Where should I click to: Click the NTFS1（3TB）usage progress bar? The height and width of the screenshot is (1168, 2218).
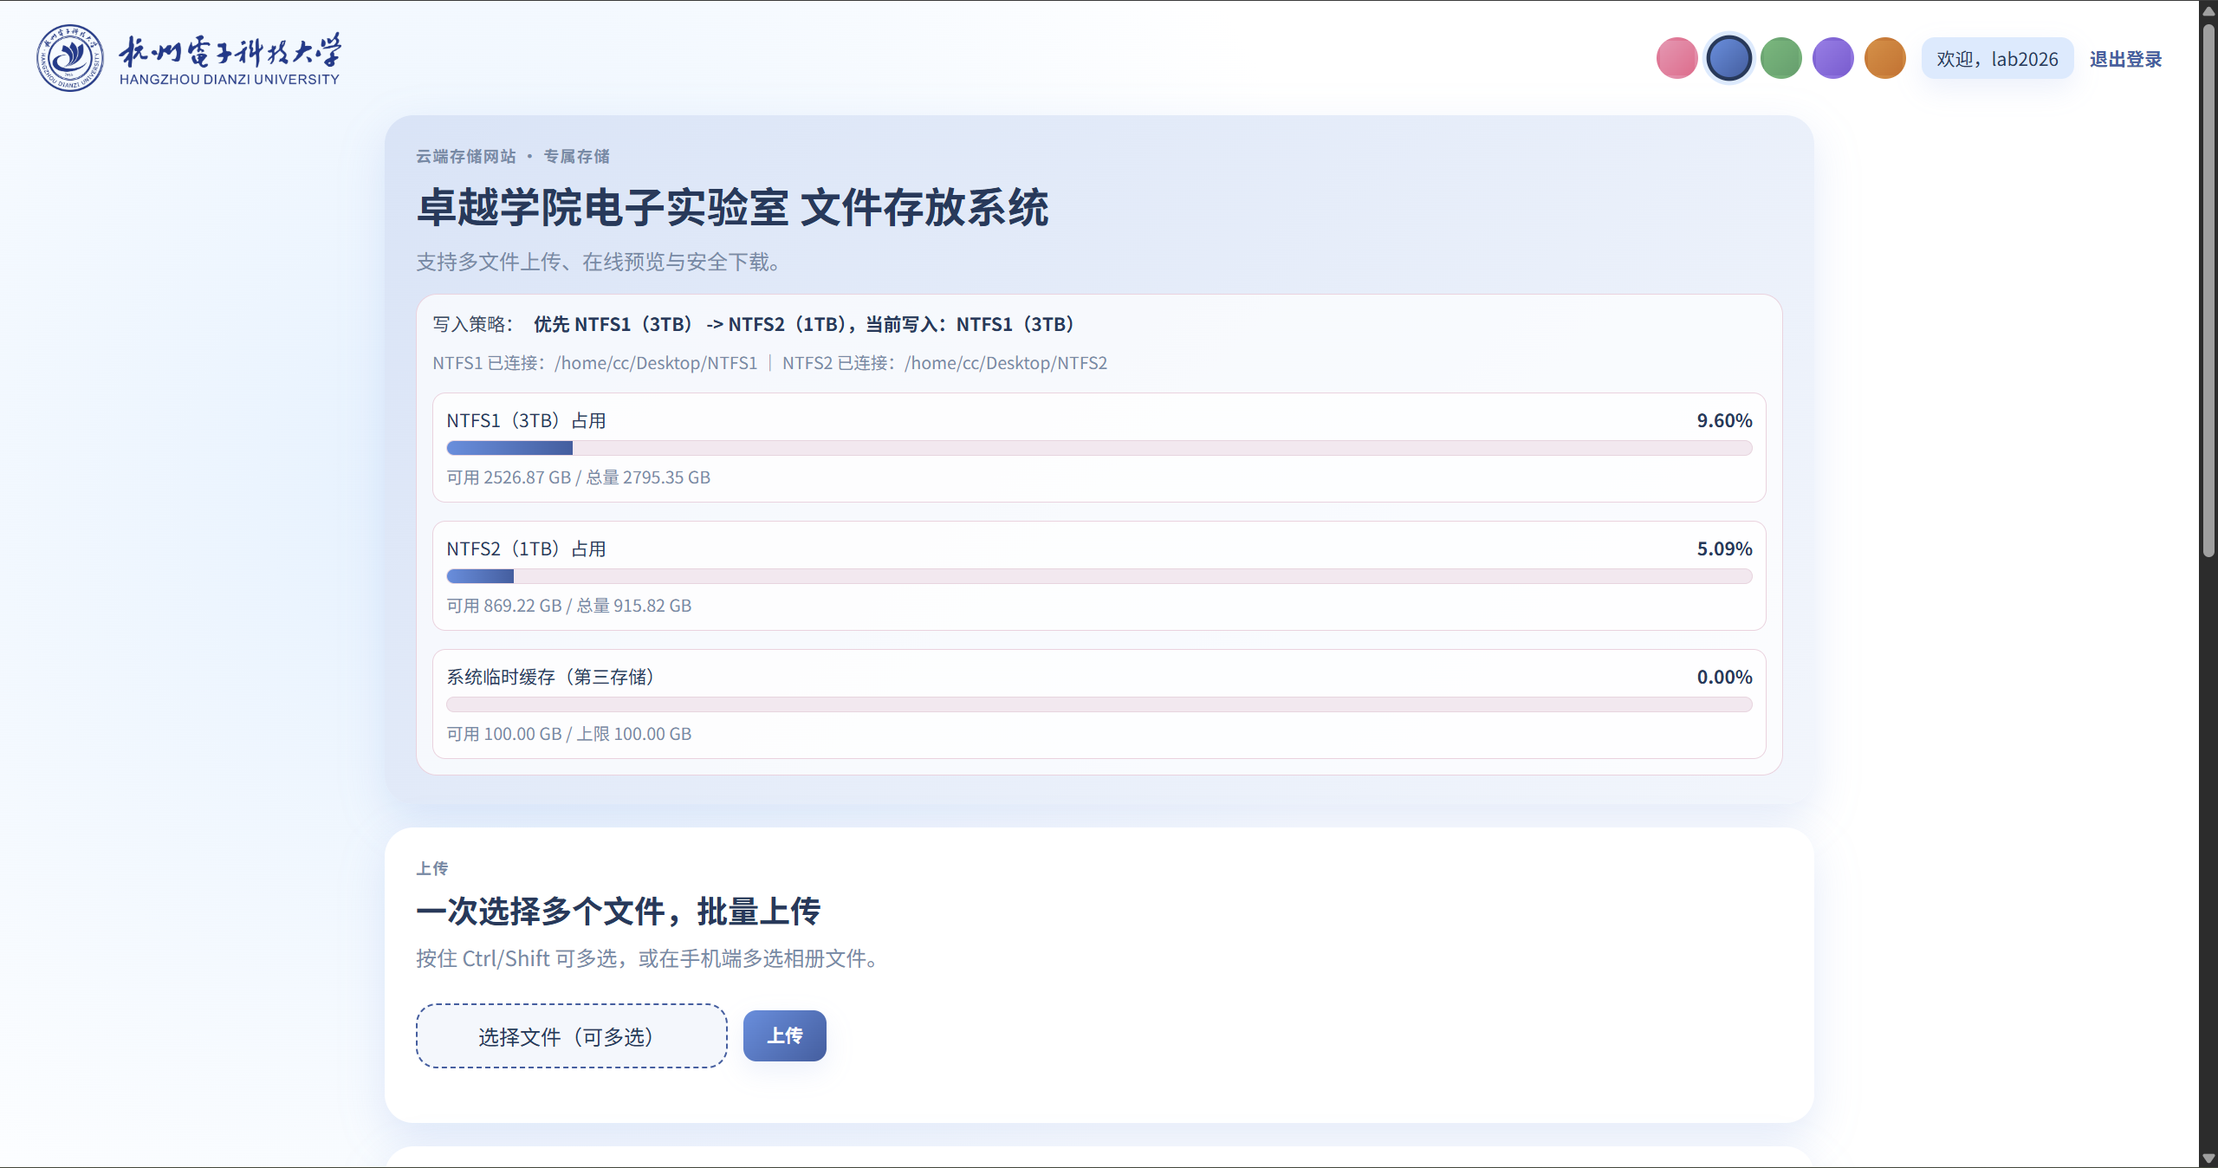1099,448
